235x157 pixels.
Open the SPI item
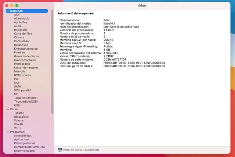point(16,94)
